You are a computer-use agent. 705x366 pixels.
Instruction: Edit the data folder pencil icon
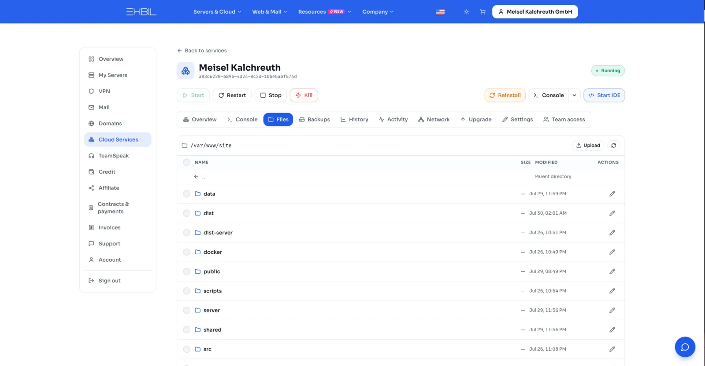(x=612, y=194)
